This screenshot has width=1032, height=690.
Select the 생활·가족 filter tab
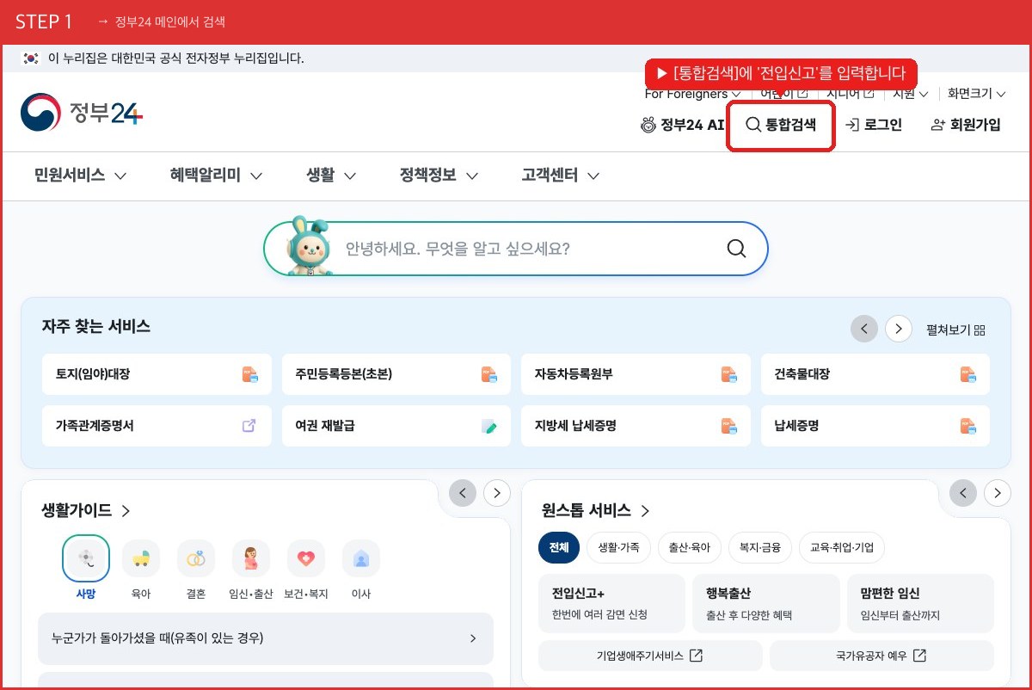click(619, 547)
